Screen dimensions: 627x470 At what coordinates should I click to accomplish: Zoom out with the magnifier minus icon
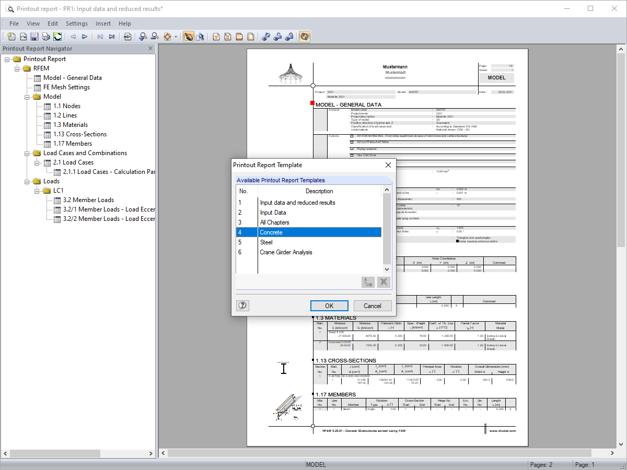154,37
